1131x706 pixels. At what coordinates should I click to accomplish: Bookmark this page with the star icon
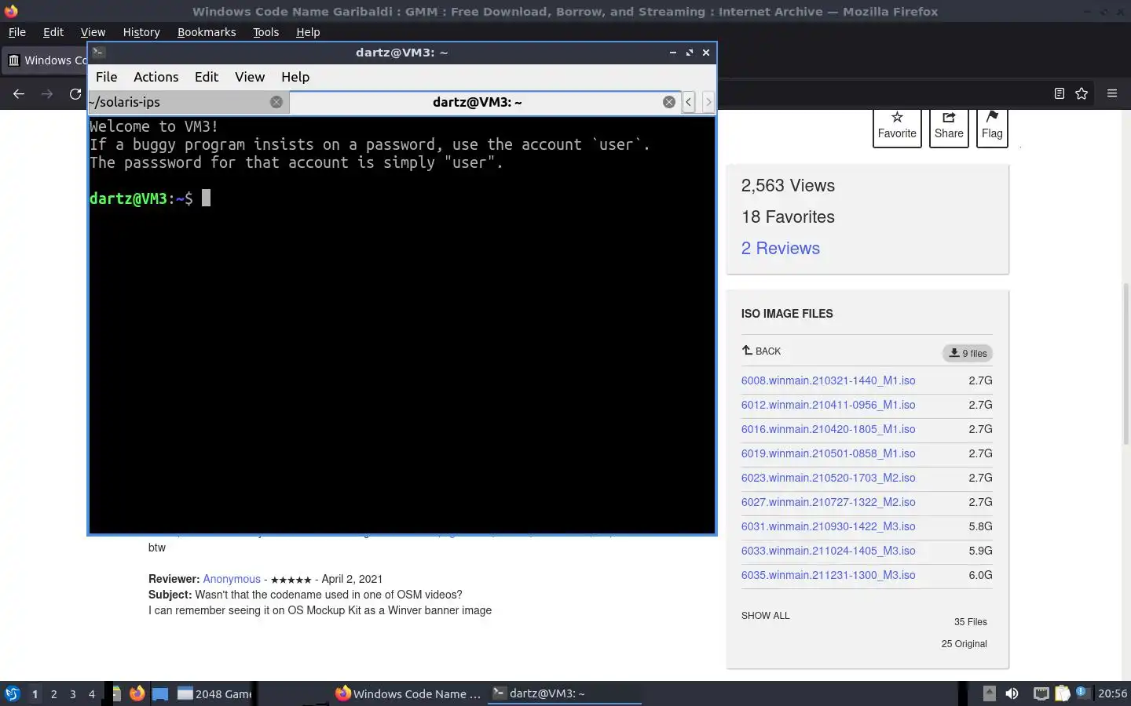[1082, 93]
